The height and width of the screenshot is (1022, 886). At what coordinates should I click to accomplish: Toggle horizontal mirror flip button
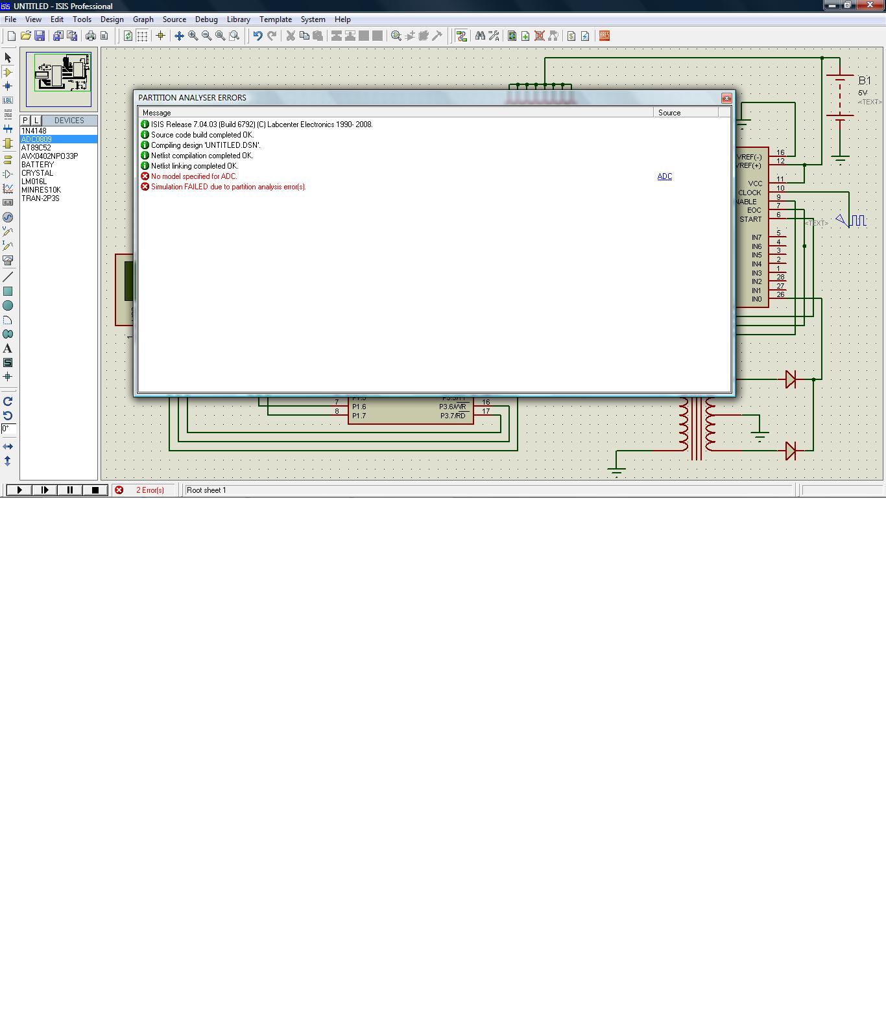click(x=8, y=447)
